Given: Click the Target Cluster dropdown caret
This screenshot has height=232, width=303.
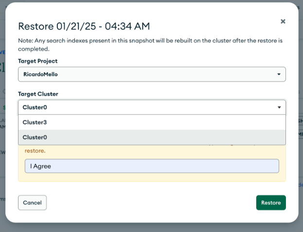Looking at the screenshot, I should point(279,107).
